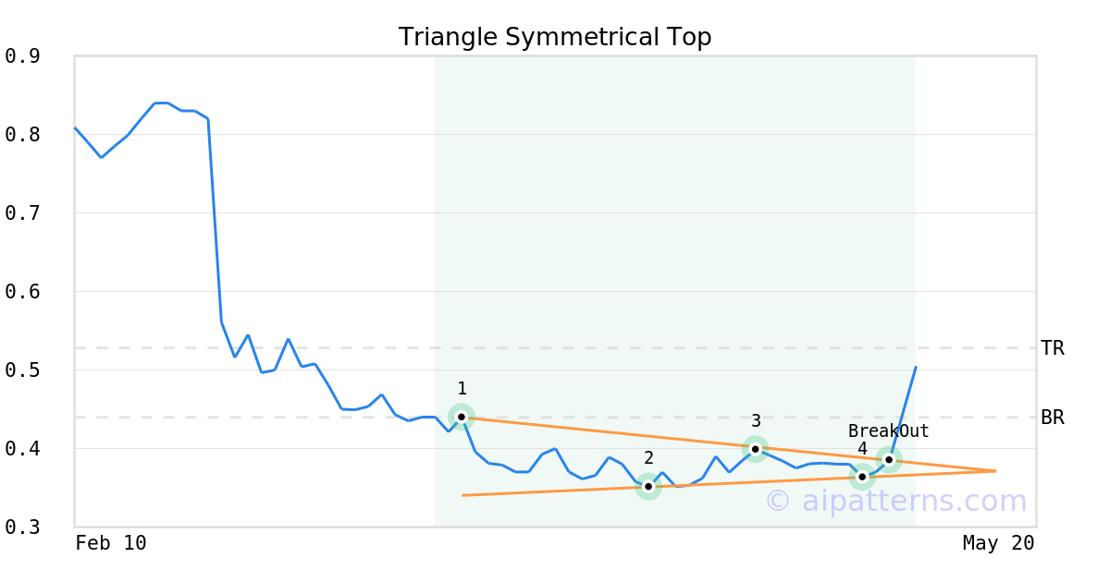
Task: Click the 0.3 y-axis label
Action: 22,527
